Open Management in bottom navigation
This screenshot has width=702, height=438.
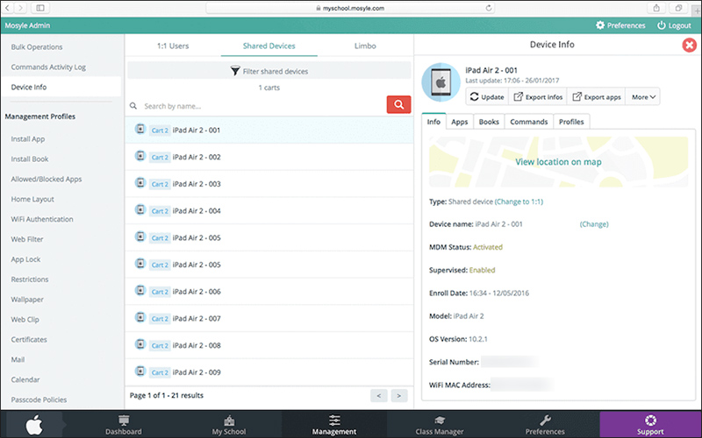click(x=334, y=425)
